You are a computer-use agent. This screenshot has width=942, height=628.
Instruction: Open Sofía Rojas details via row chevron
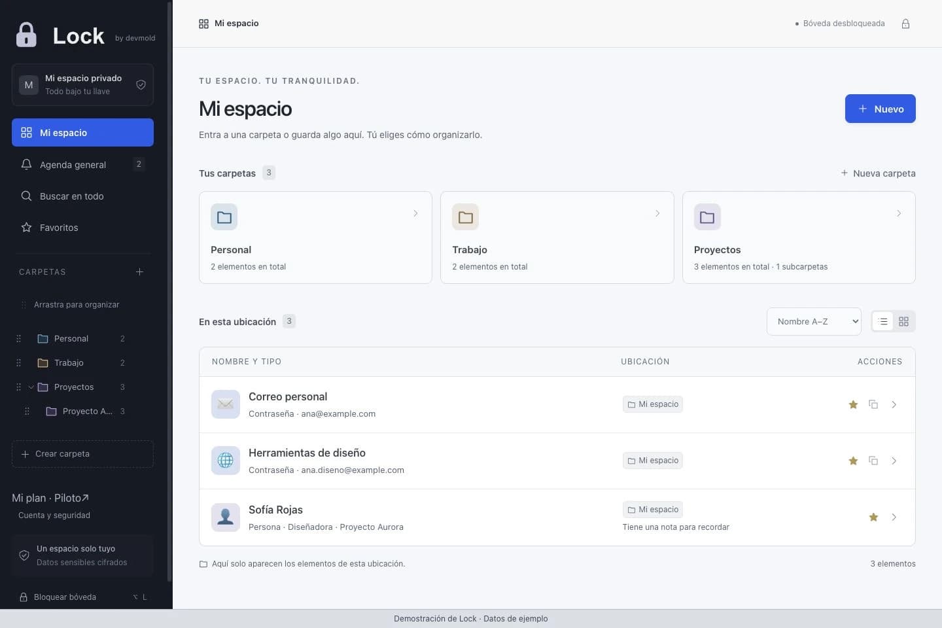pos(894,517)
